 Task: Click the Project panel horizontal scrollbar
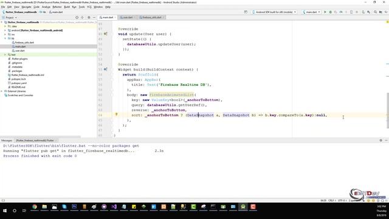point(41,136)
